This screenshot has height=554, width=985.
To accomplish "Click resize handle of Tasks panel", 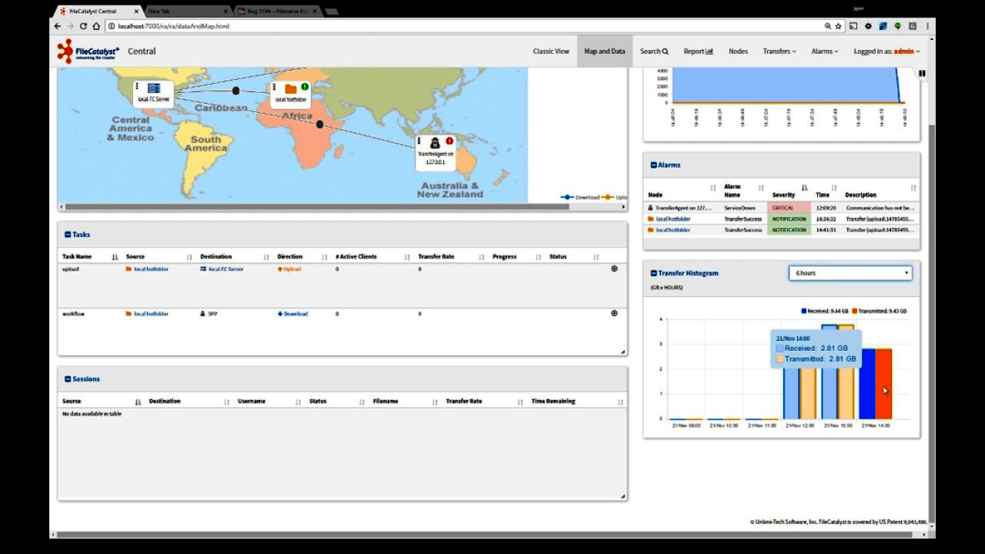I will click(623, 352).
